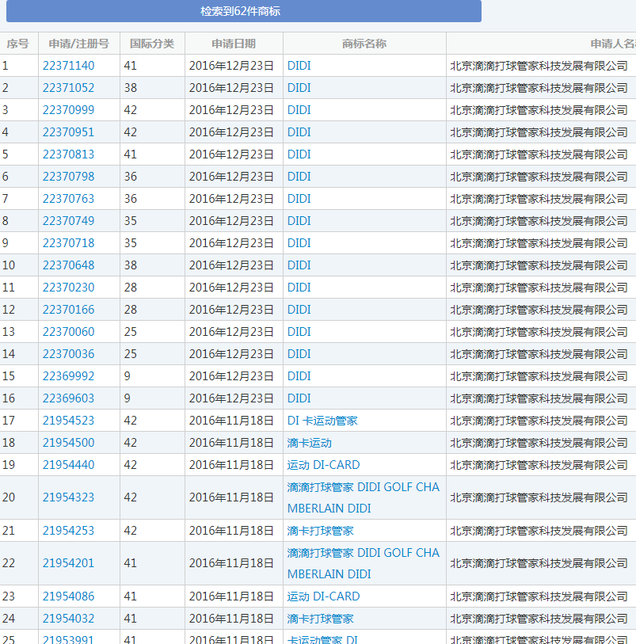
Task: Select applicant name cell in row 20
Action: coord(541,497)
